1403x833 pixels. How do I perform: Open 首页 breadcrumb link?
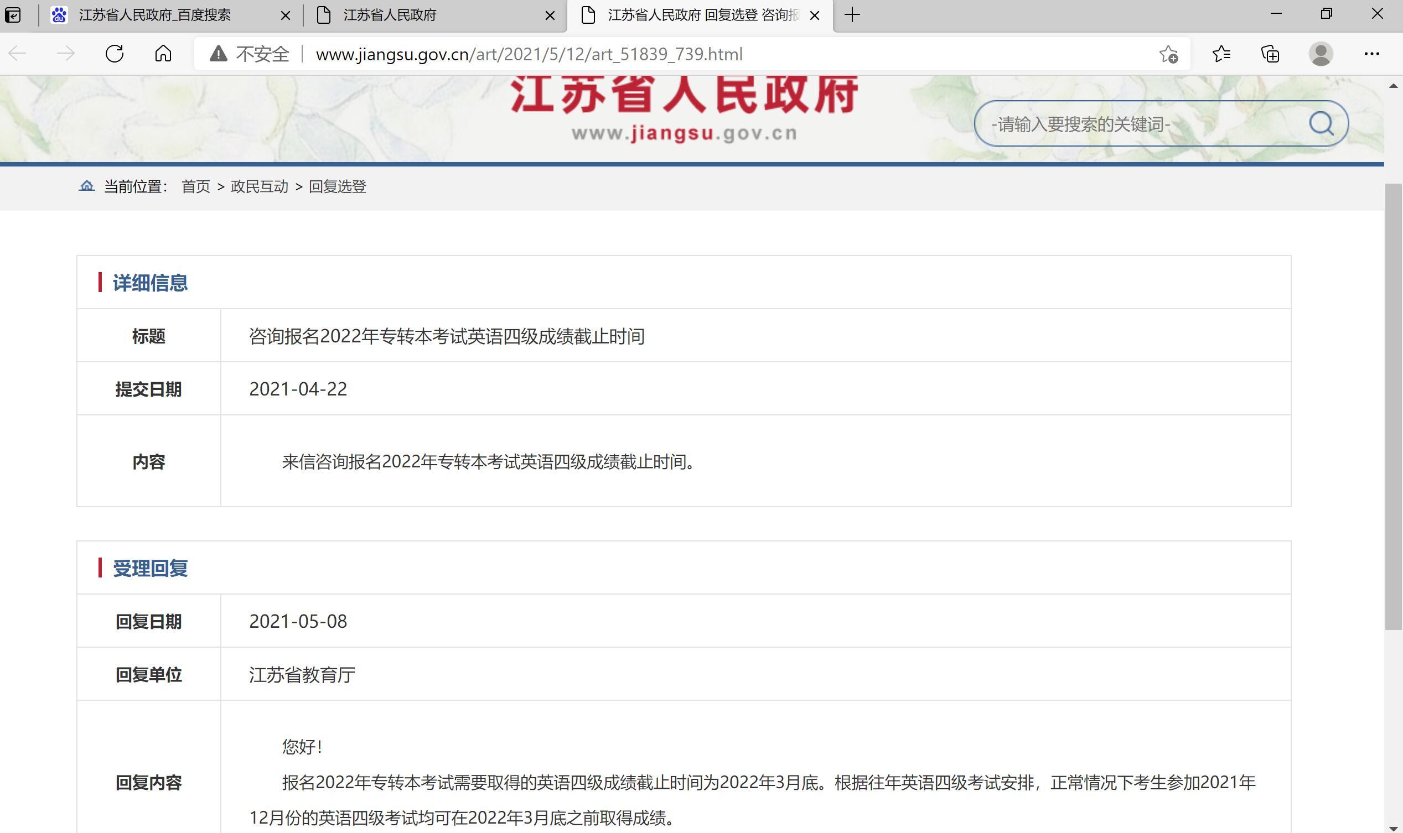196,186
